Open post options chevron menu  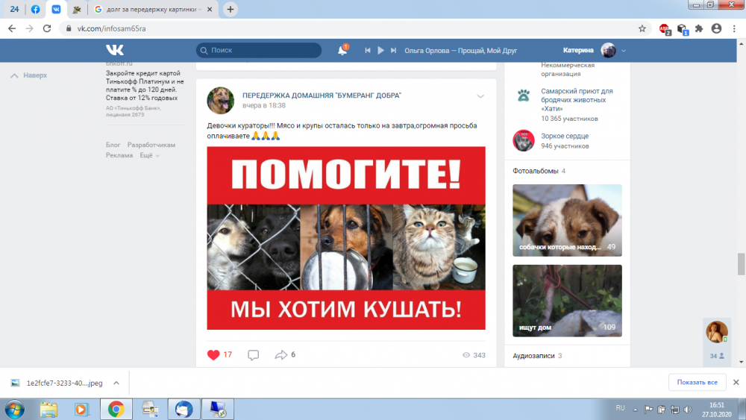(480, 96)
